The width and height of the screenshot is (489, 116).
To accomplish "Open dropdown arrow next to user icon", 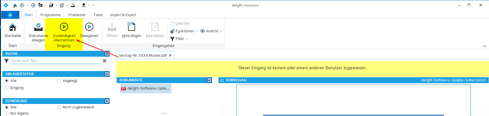I will click(89, 5).
